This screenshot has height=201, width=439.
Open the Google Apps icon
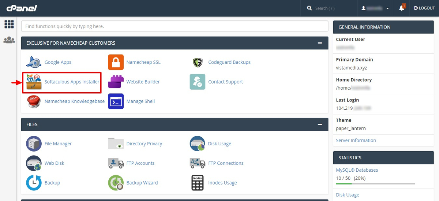34,62
